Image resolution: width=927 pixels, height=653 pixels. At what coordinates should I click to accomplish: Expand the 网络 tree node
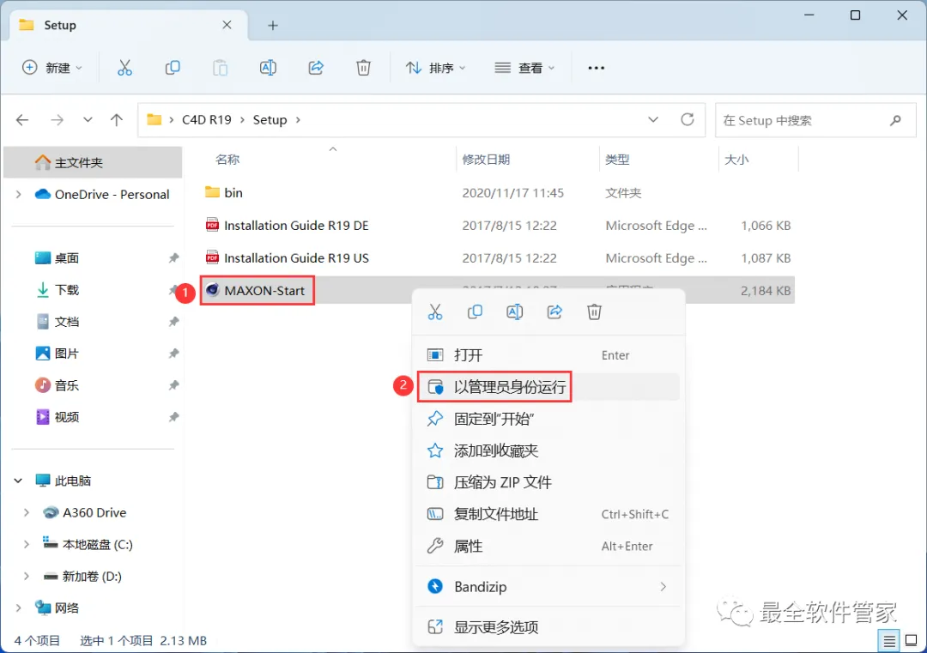(18, 608)
